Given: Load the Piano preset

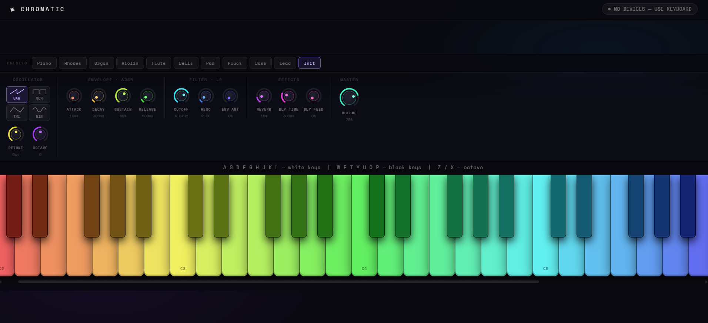Looking at the screenshot, I should click(x=44, y=63).
